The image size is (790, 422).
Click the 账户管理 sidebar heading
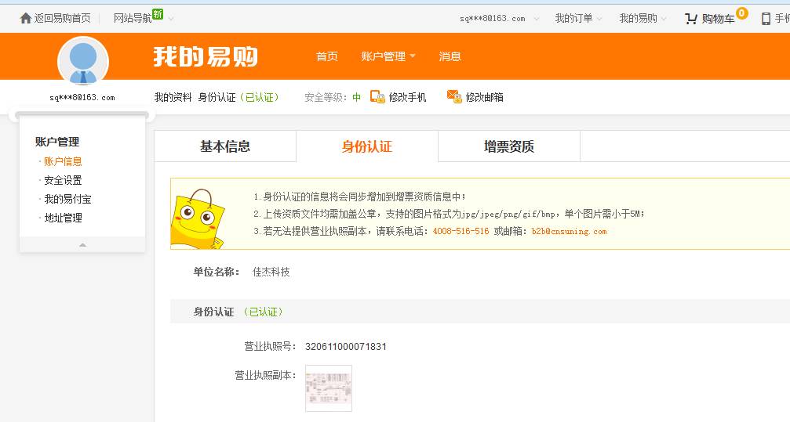tap(57, 142)
